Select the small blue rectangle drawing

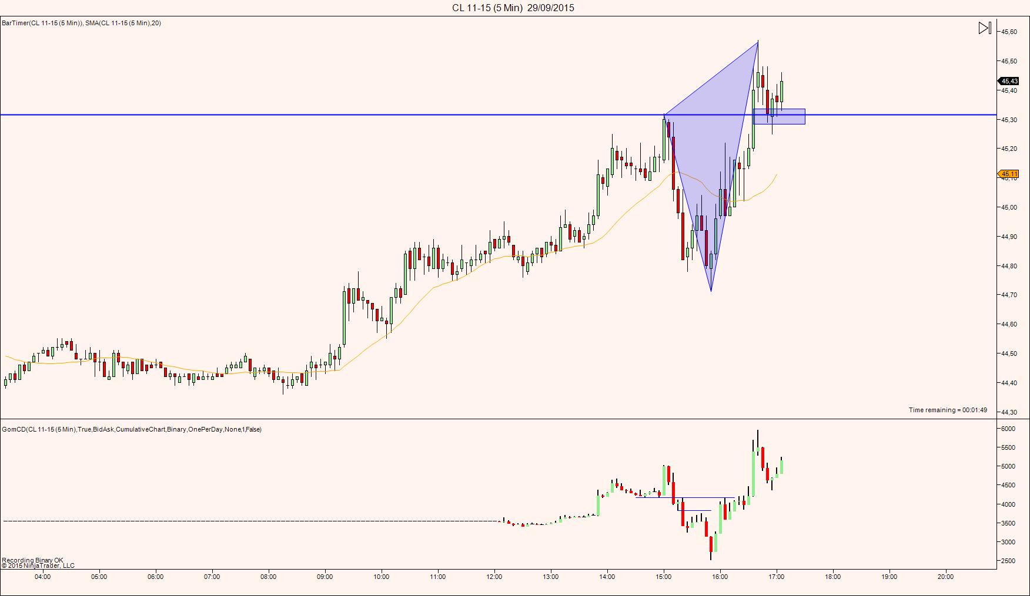coord(779,116)
